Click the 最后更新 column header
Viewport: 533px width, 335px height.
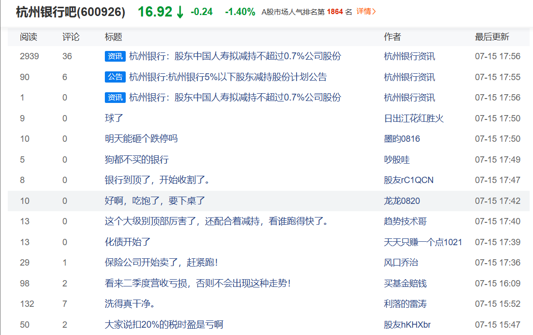click(x=492, y=37)
